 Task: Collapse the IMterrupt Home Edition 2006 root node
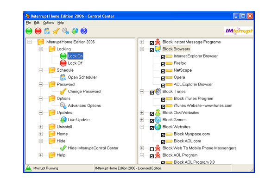coord(30,42)
